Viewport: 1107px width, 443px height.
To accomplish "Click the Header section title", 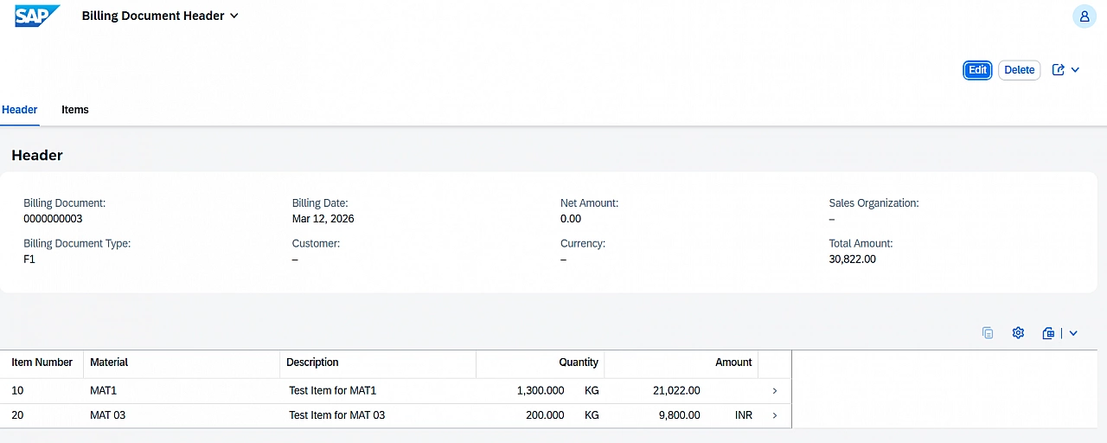I will (x=37, y=156).
